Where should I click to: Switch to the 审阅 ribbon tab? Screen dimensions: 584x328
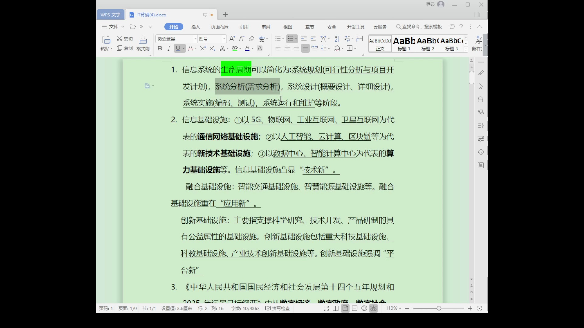(266, 27)
